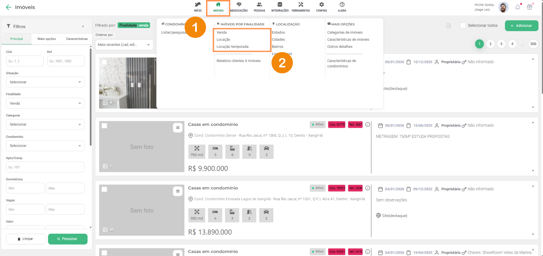
Task: Go back using the Imóveis arrow
Action: point(8,7)
